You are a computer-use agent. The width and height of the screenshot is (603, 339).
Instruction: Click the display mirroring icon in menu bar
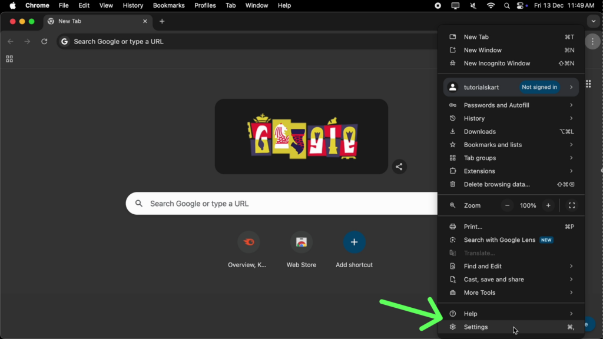coord(455,5)
